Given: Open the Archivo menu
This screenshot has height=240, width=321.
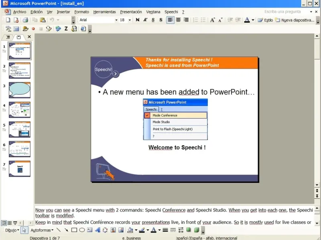Looking at the screenshot, I should tap(20, 12).
